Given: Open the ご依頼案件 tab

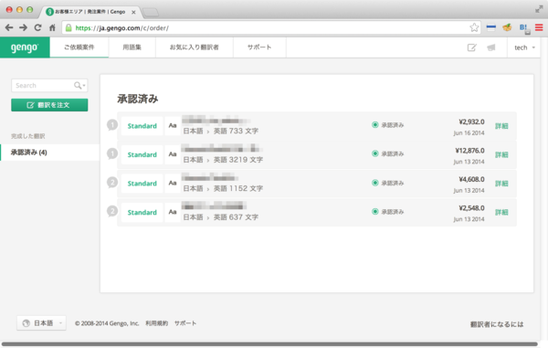Looking at the screenshot, I should 79,47.
